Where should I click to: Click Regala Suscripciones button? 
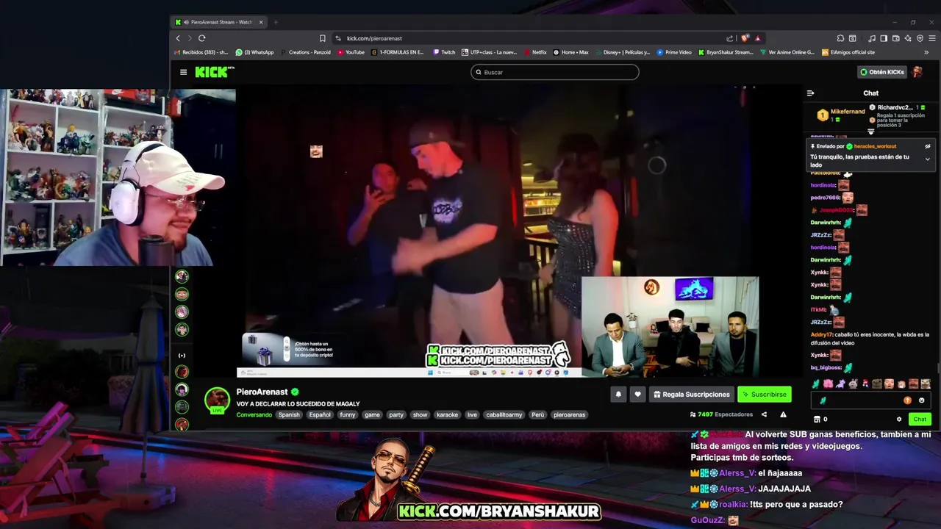click(692, 395)
